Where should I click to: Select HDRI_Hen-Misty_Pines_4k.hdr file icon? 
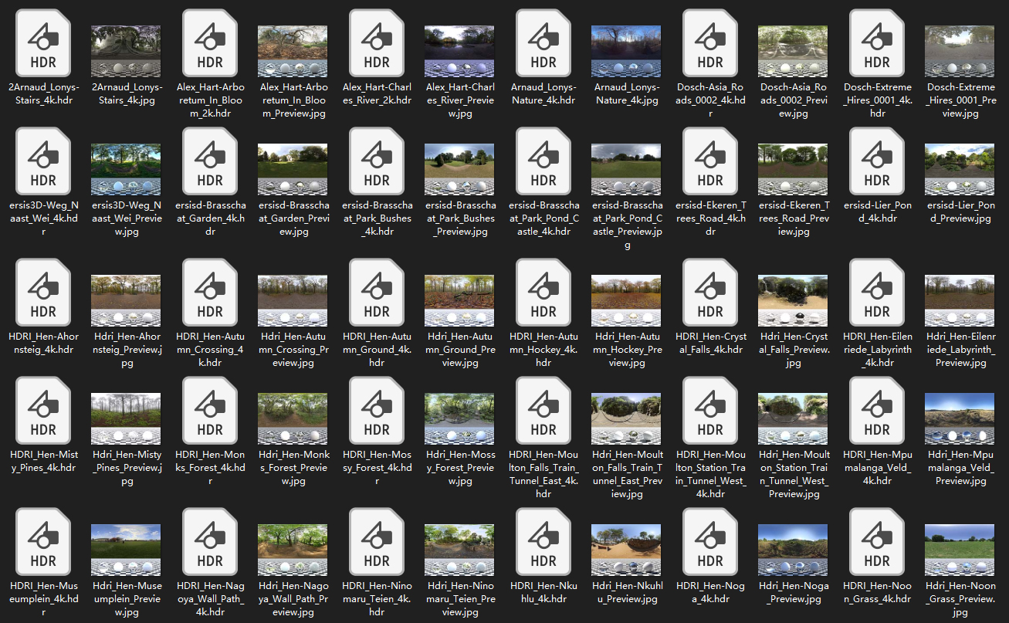(x=43, y=411)
